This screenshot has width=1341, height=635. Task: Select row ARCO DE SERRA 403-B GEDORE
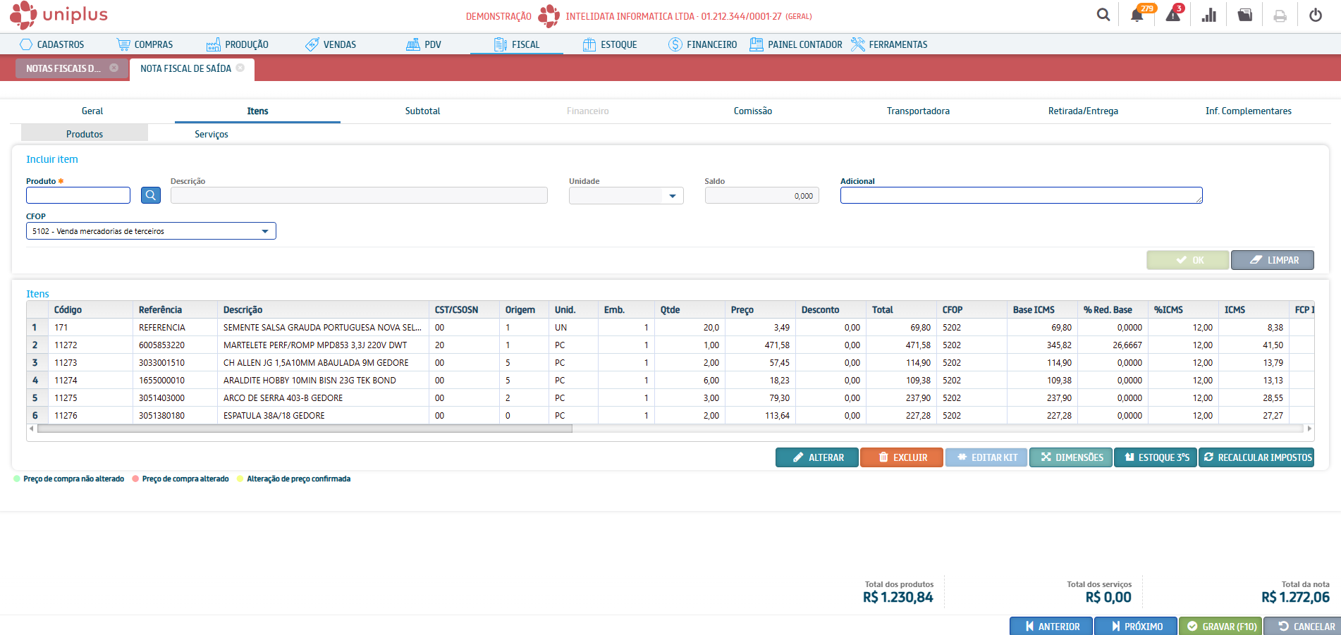670,397
